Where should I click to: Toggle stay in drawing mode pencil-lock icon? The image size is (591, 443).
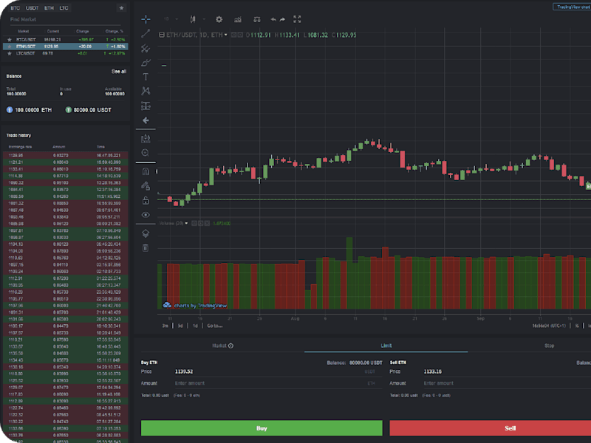click(146, 186)
